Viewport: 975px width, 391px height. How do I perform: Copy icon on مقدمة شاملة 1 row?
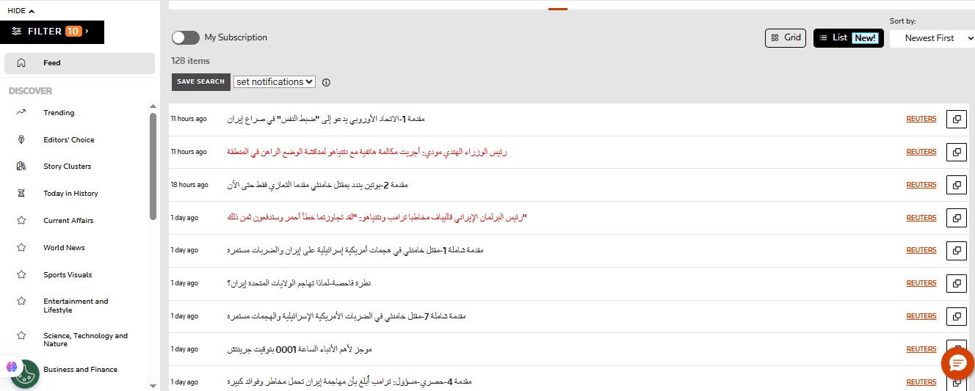[957, 250]
